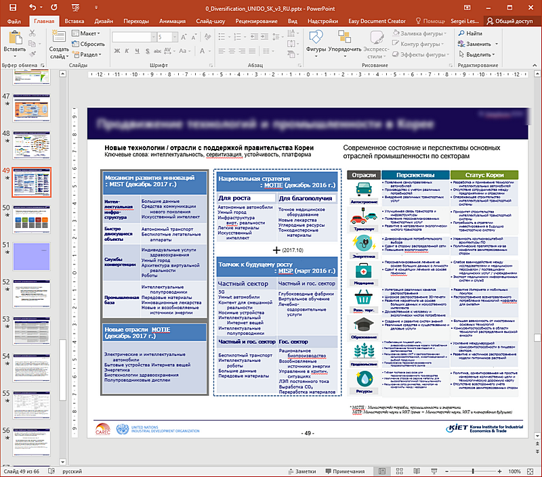542x477 pixels.
Task: Start the slideshow from status bar icon
Action: coord(434,472)
